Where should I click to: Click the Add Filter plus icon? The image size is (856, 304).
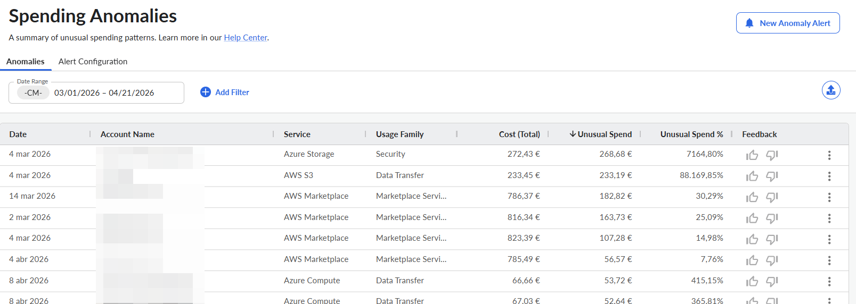206,92
